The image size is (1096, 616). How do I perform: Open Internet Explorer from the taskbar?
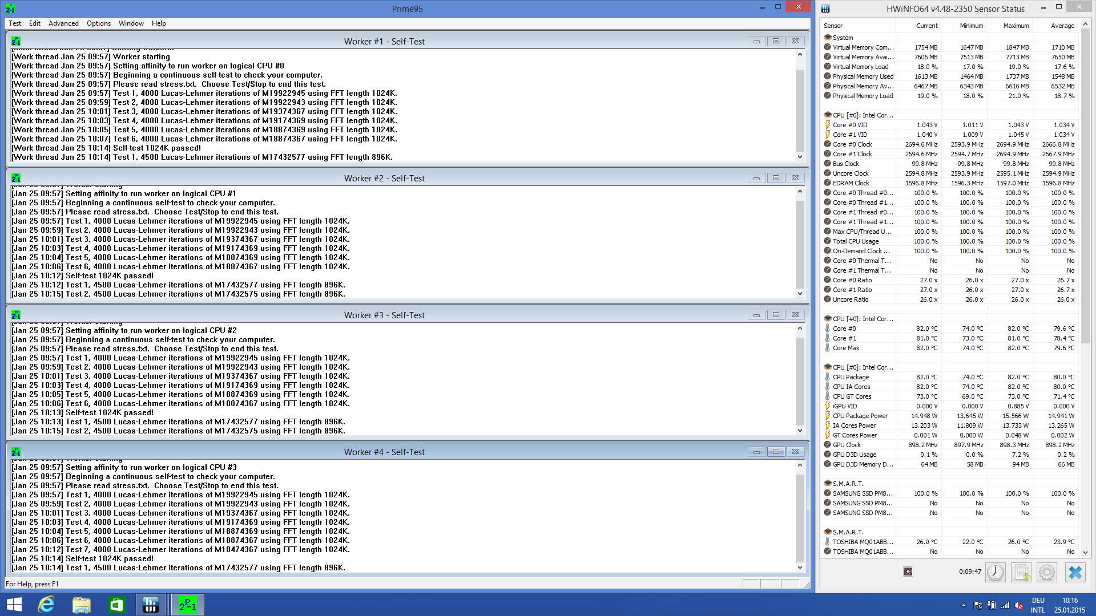click(46, 605)
